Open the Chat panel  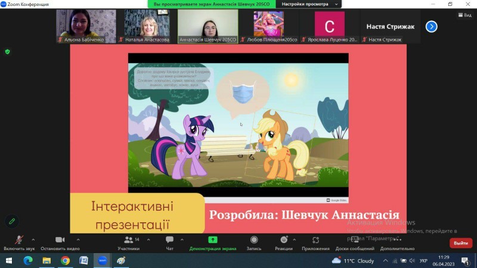coord(169,240)
